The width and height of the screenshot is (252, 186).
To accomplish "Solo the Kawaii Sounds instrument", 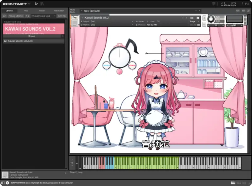I will (x=204, y=18).
